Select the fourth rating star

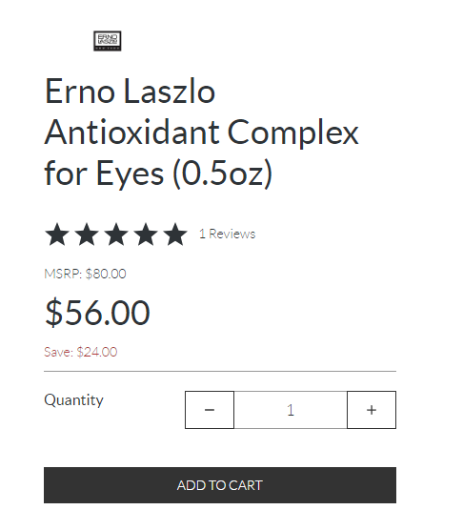[146, 234]
